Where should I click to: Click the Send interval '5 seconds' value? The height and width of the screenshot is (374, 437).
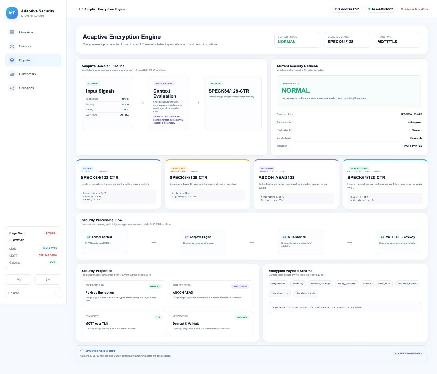click(x=416, y=138)
